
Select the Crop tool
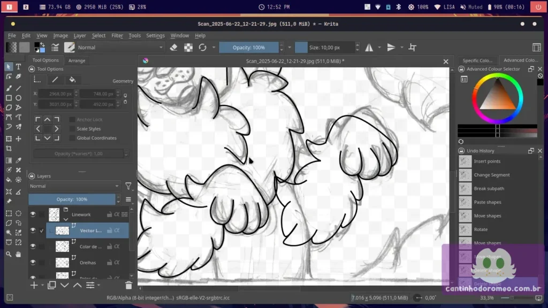click(x=9, y=149)
